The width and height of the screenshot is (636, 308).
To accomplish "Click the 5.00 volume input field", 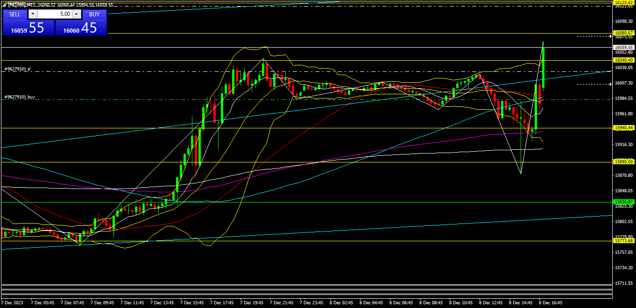I will click(55, 14).
